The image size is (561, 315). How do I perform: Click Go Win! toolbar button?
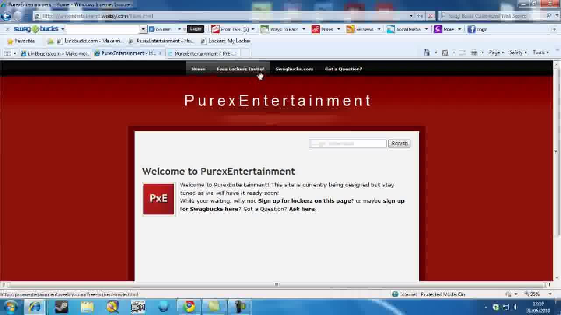click(160, 29)
